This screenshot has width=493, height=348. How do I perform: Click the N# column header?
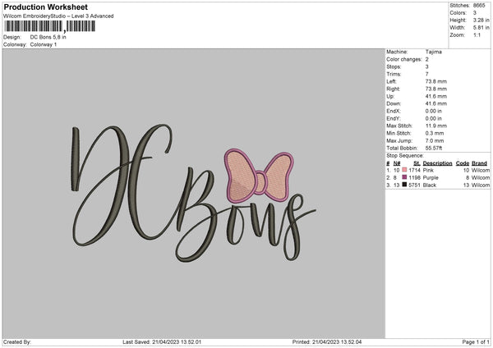pyautogui.click(x=397, y=163)
